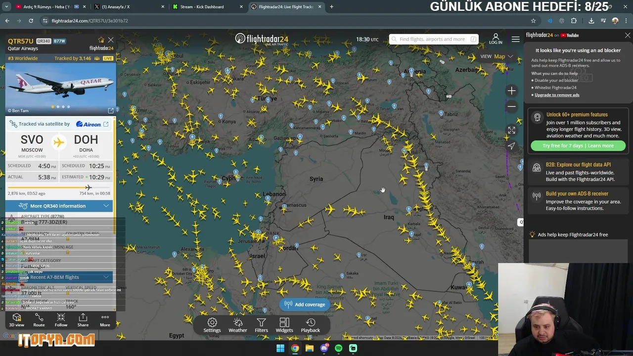Open the More options in flight panel
The width and height of the screenshot is (633, 356).
click(x=105, y=320)
